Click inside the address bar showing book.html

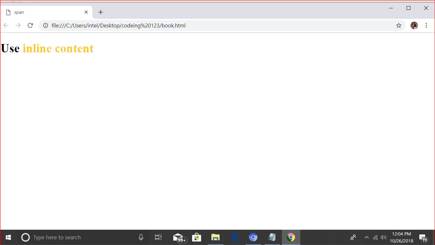tap(128, 26)
